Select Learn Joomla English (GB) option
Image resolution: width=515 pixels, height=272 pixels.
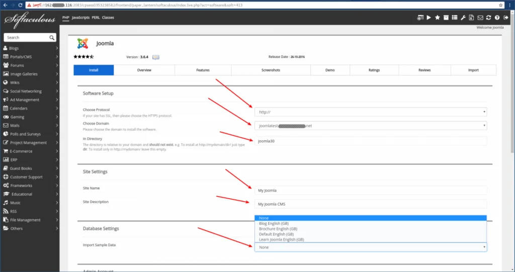click(371, 239)
